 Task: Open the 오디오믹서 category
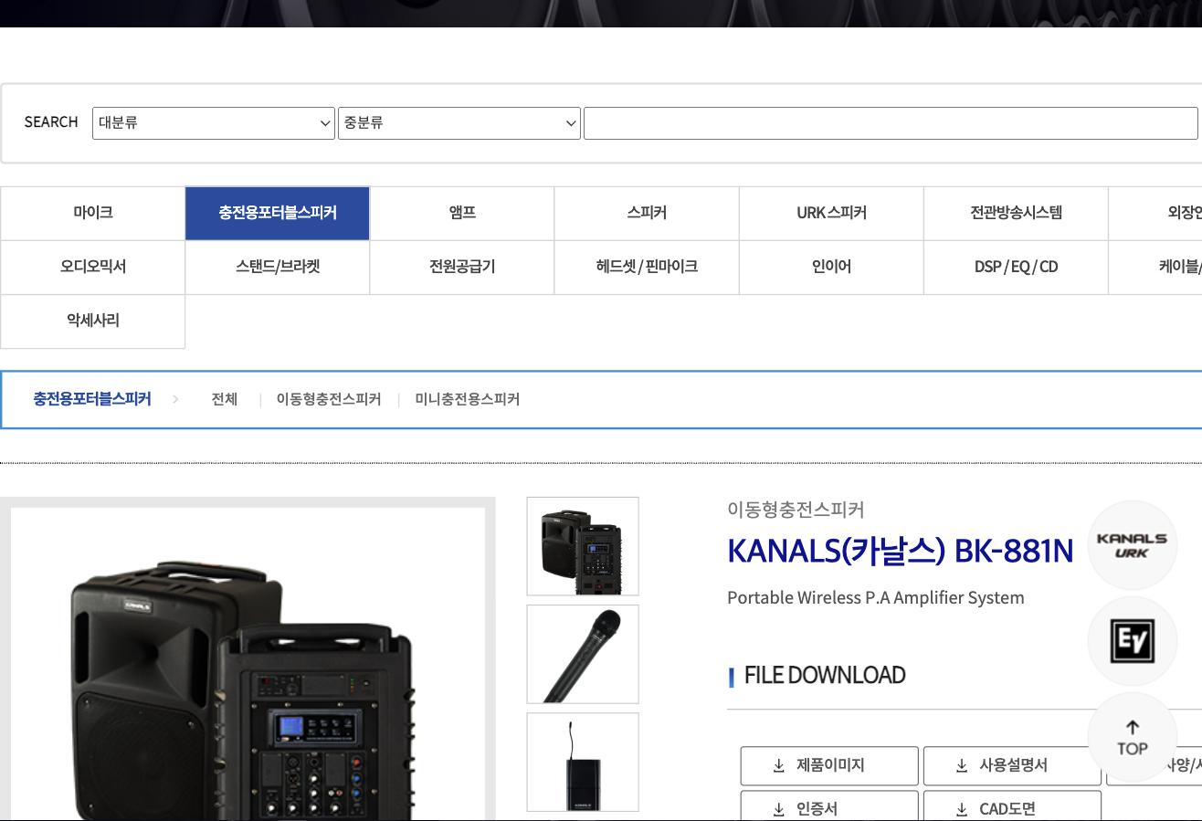click(93, 268)
